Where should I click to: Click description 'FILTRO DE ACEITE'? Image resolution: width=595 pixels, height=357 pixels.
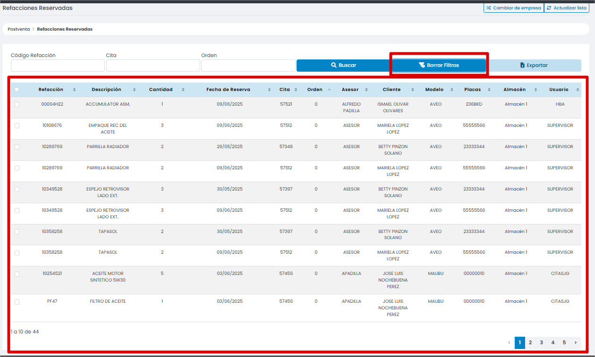tap(108, 301)
